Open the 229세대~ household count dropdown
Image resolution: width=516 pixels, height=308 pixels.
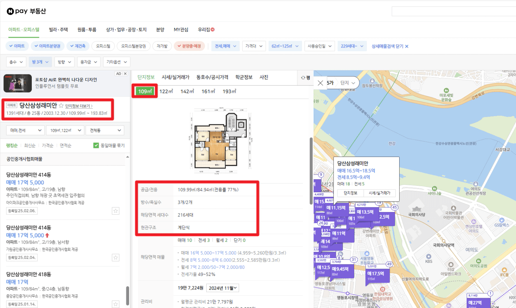click(x=352, y=46)
